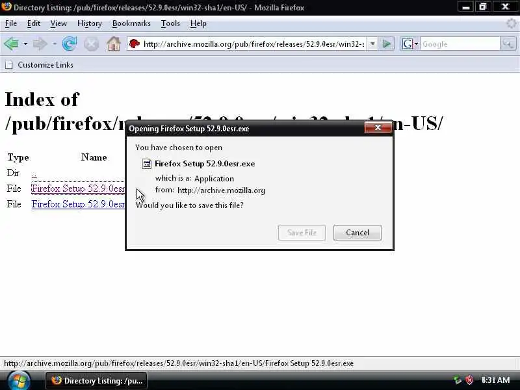
Task: Click the Customize Links bookmark
Action: tap(40, 64)
